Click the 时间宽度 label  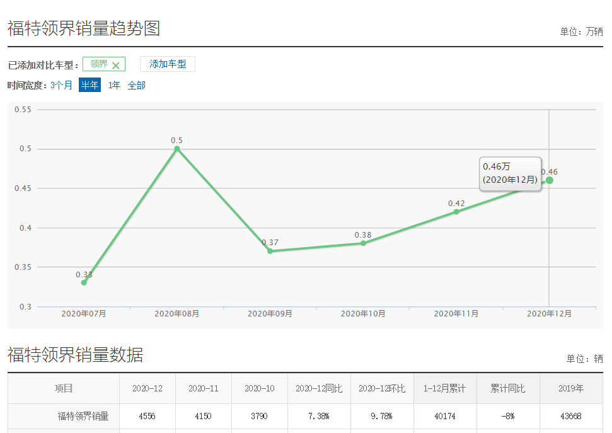[x=27, y=85]
